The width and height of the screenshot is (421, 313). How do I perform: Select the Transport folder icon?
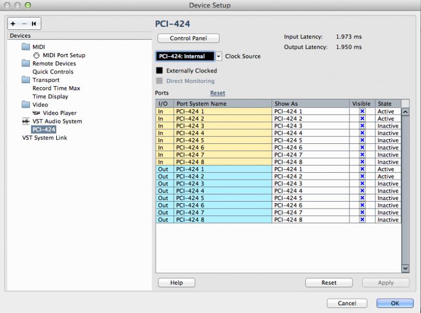26,80
